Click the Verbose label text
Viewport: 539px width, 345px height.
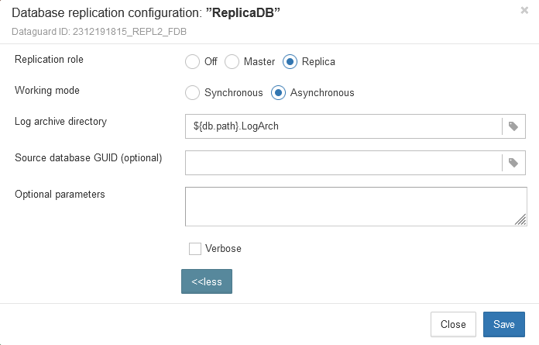pyautogui.click(x=223, y=249)
